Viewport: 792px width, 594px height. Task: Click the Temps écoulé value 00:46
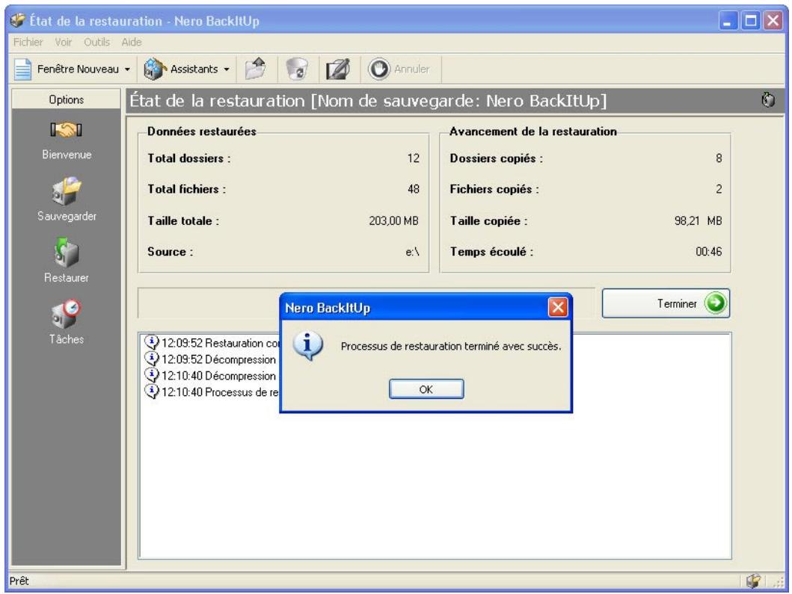tap(709, 252)
